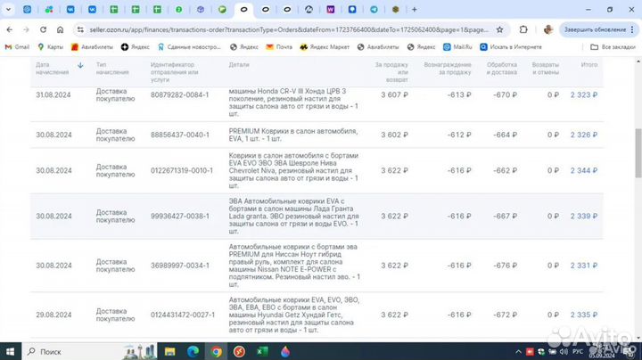Open total link 2 331 ₽
The image size is (642, 360).
[584, 266]
